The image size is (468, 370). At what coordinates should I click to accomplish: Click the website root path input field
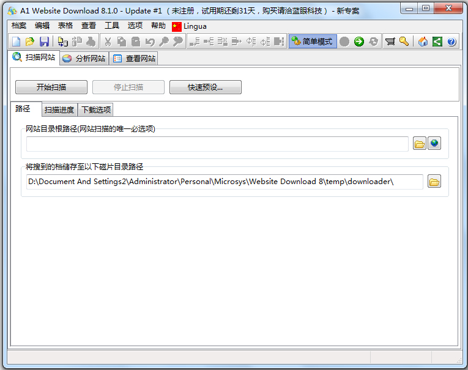[217, 144]
